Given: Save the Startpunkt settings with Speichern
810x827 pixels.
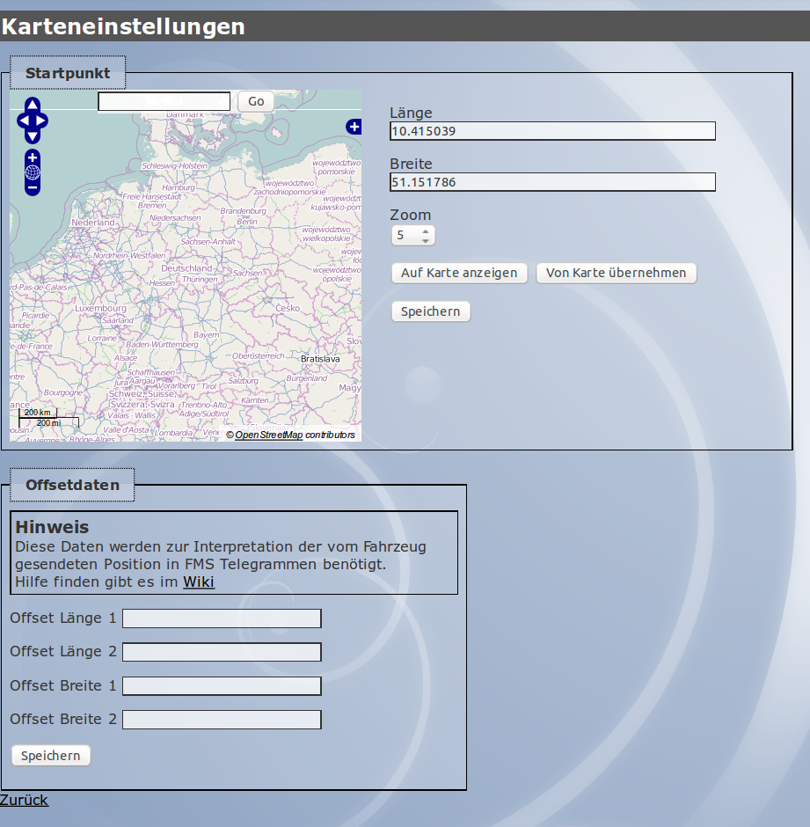Looking at the screenshot, I should [430, 311].
